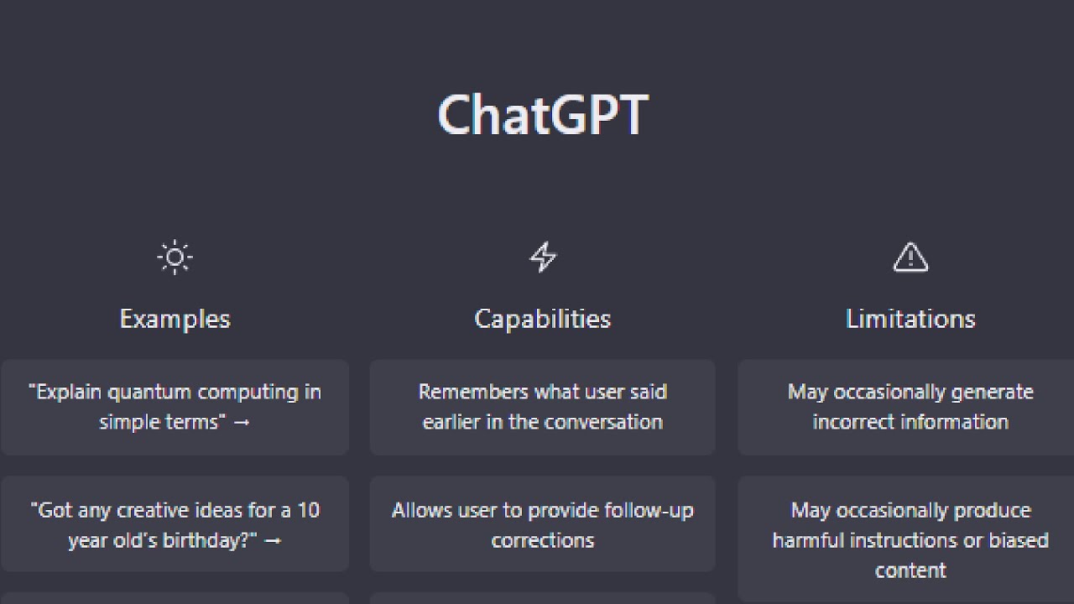Click the ChatGPT title heading
The width and height of the screenshot is (1074, 604).
point(543,115)
